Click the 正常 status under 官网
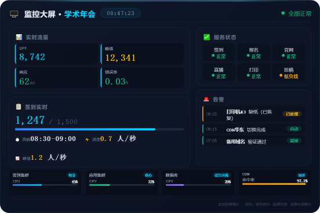 pos(291,57)
